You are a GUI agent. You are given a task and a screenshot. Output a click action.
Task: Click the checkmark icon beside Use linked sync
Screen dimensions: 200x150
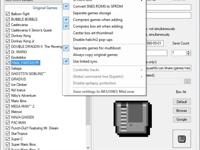click(x=66, y=61)
